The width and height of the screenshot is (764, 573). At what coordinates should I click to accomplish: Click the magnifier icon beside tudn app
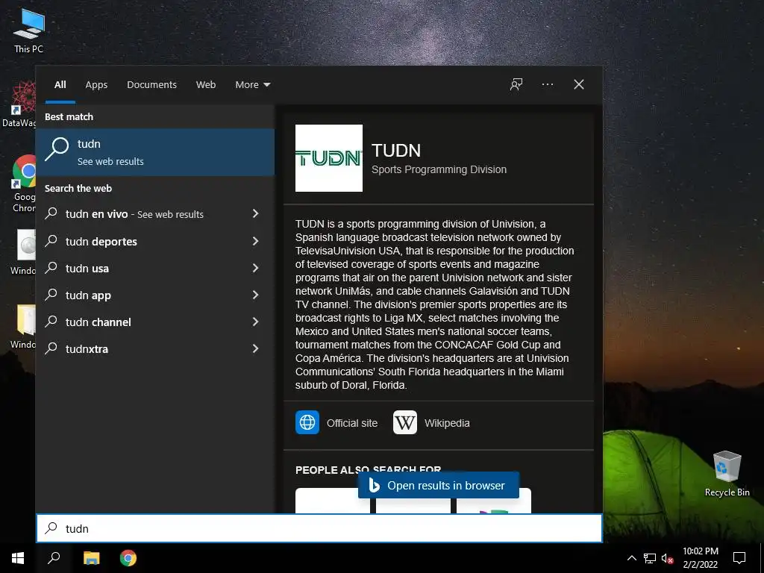point(51,294)
